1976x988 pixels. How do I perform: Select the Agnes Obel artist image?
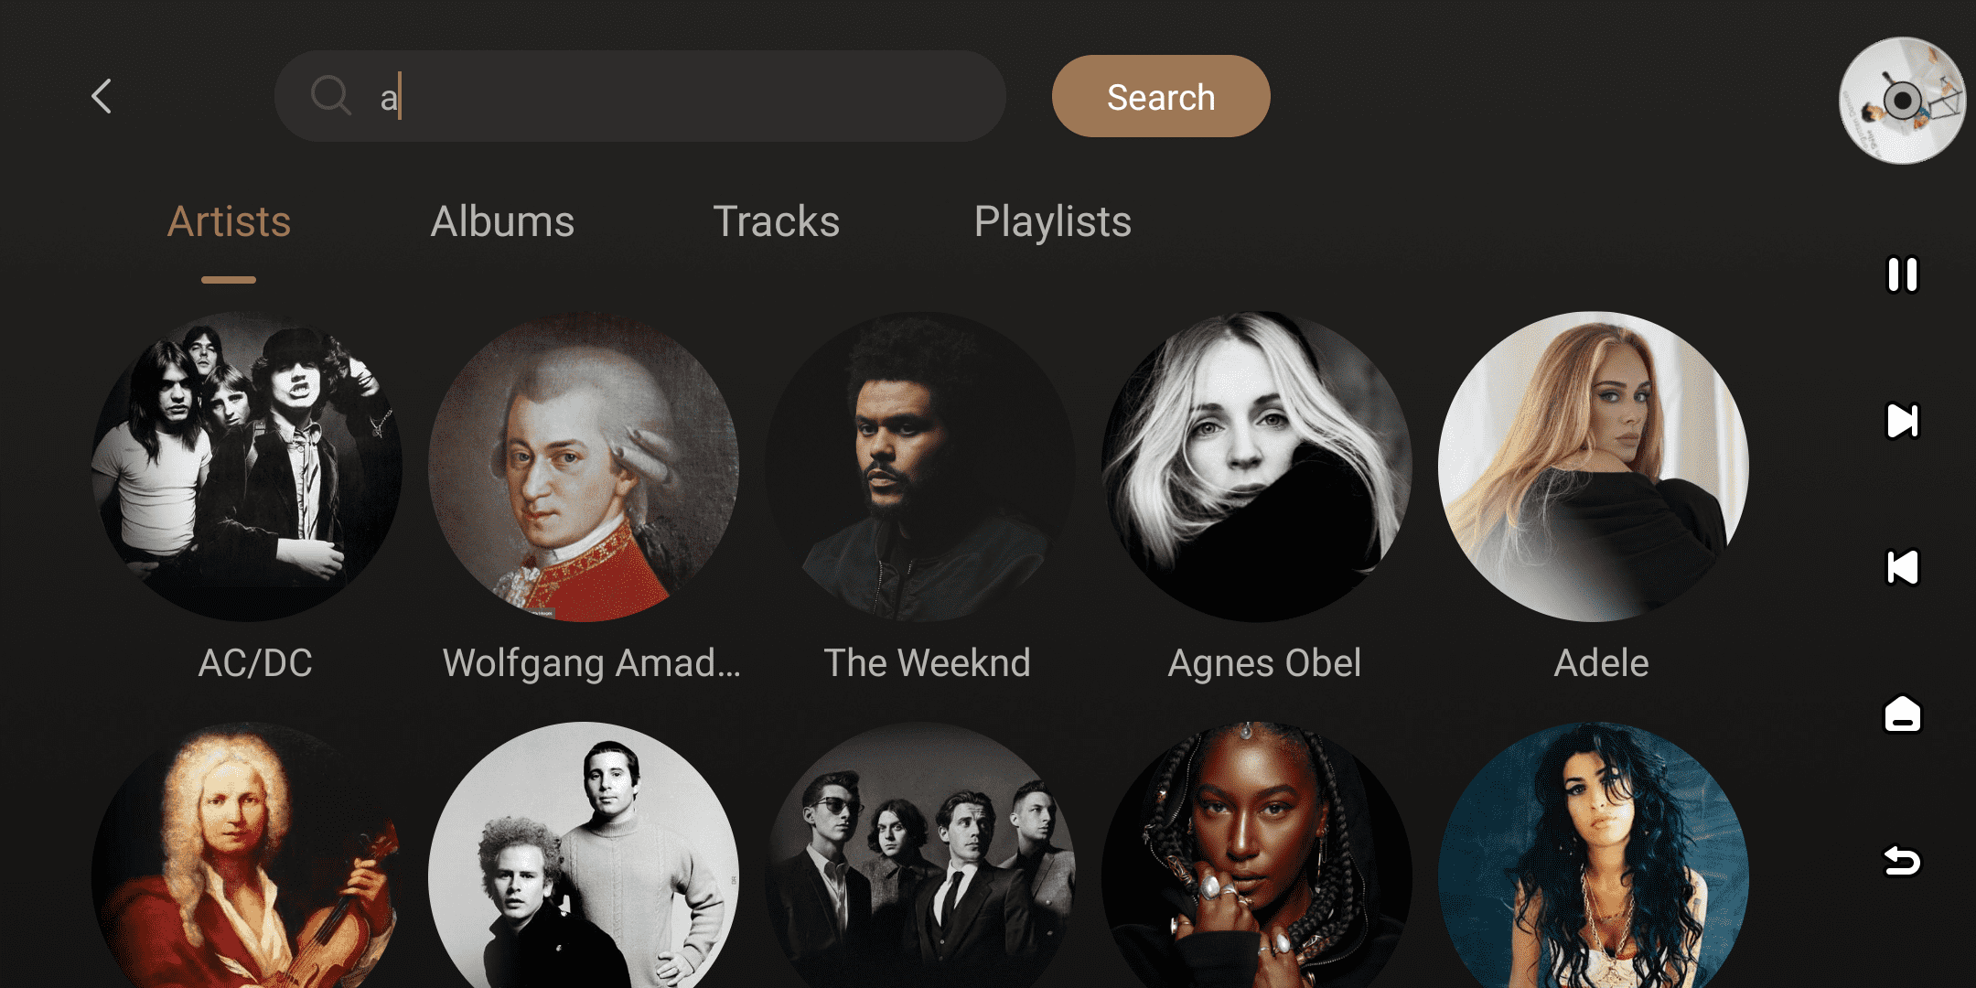point(1257,467)
